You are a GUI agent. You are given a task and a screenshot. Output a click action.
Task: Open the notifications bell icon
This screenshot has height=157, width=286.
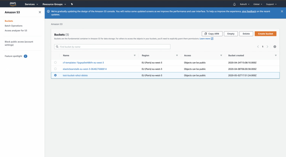[x=234, y=4]
